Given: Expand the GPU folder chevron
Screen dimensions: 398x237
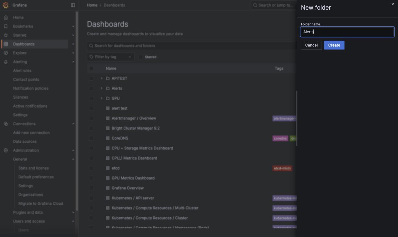Looking at the screenshot, I should (102, 98).
